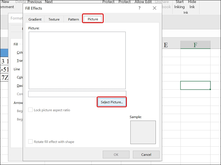Click Start Inking in the ribbon
The width and height of the screenshot is (221, 165).
[179, 4]
